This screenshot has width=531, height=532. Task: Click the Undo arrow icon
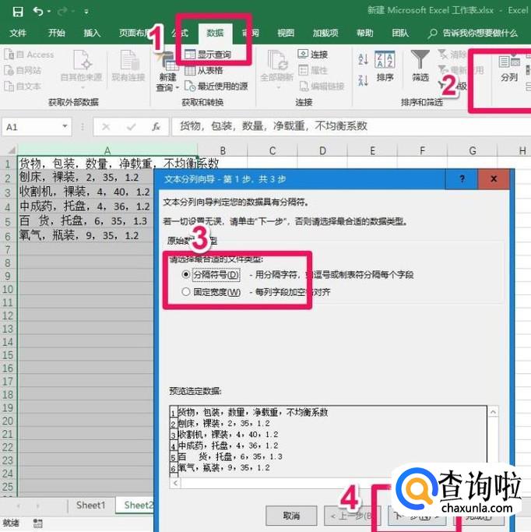(38, 12)
